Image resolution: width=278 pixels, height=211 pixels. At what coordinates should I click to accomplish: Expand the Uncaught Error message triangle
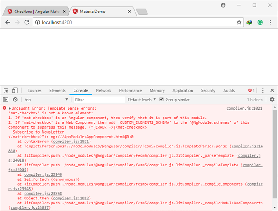pyautogui.click(x=10, y=108)
